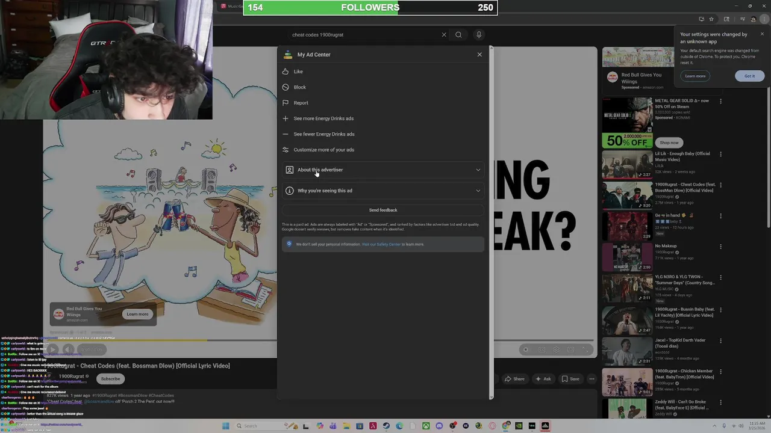Open the Lil Lik Enough Baby thumbnail
The height and width of the screenshot is (433, 771).
[627, 164]
